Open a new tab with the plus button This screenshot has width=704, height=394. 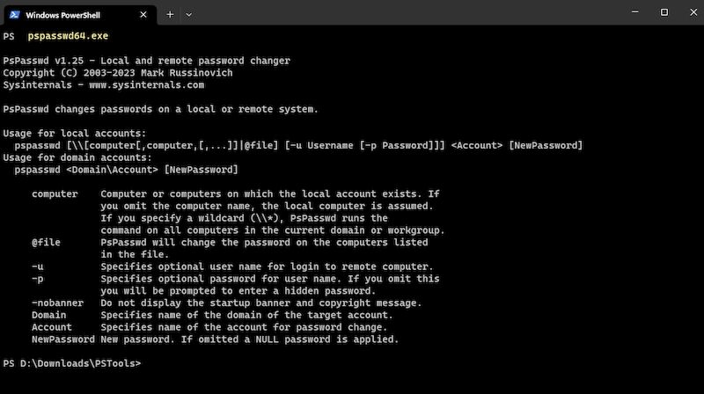(170, 14)
